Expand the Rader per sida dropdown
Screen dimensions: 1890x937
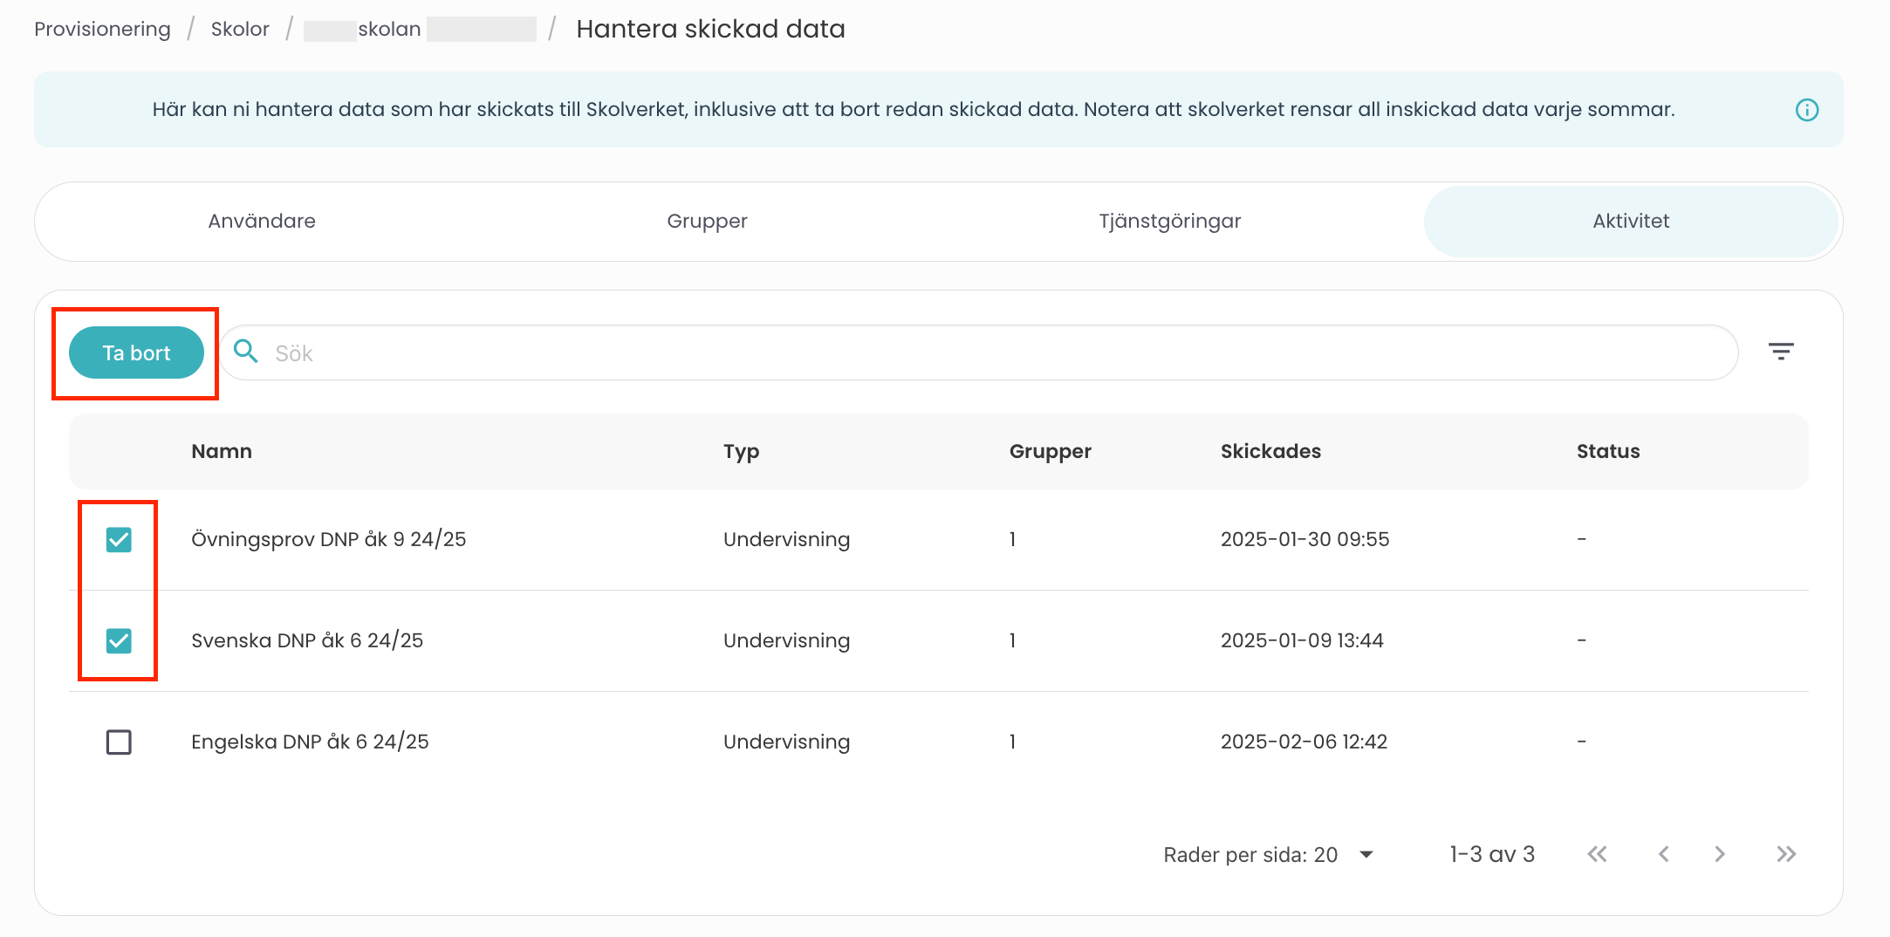coord(1366,854)
